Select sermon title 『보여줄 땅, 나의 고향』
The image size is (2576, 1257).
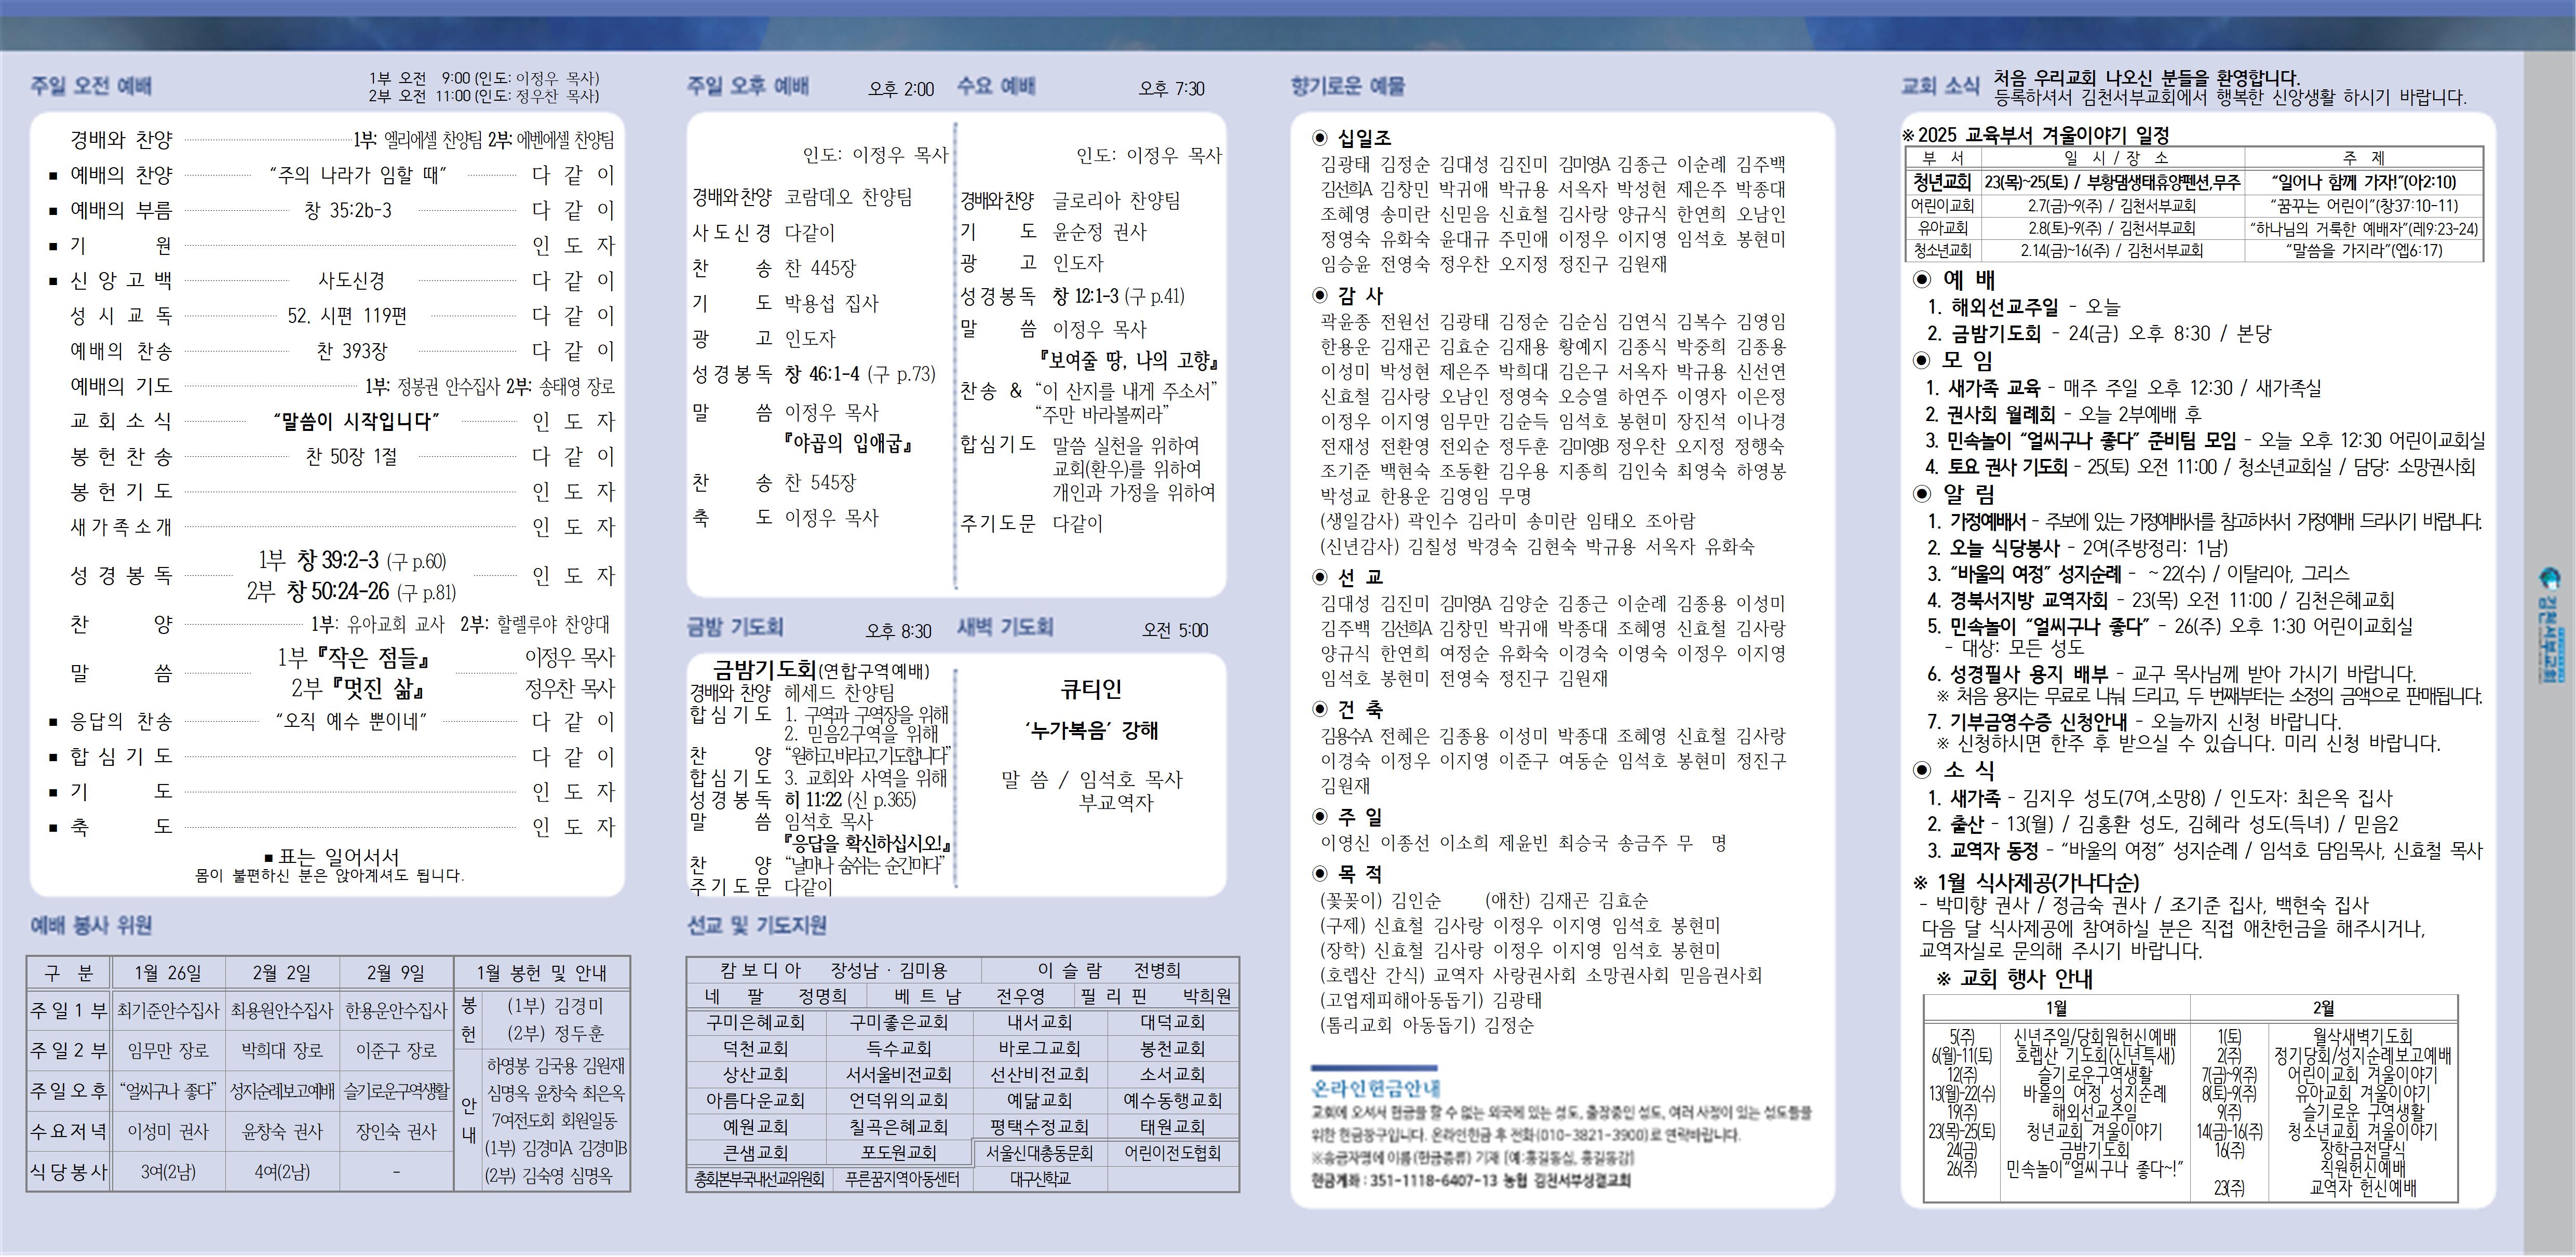pyautogui.click(x=1129, y=360)
